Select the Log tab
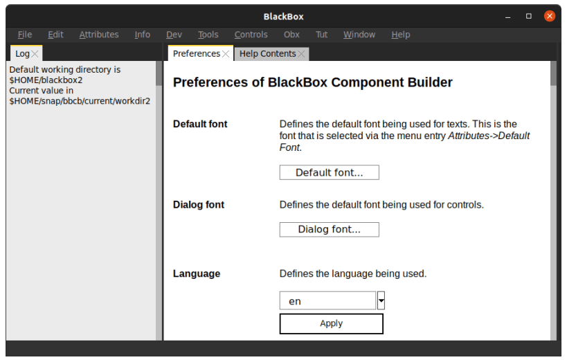The image size is (567, 362). pyautogui.click(x=22, y=54)
